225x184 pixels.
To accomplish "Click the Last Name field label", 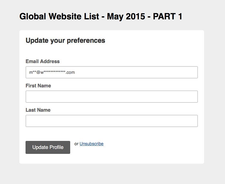I will coord(38,110).
